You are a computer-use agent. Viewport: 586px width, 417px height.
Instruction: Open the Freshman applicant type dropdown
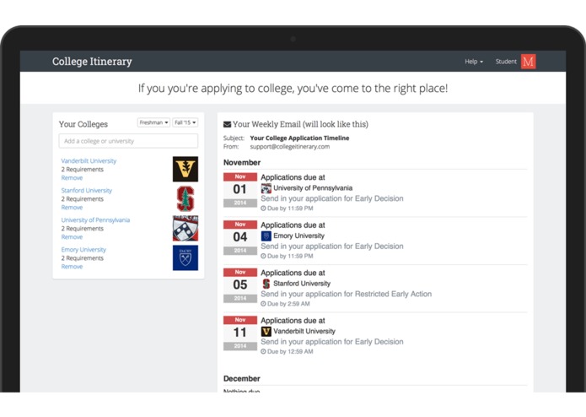[153, 122]
